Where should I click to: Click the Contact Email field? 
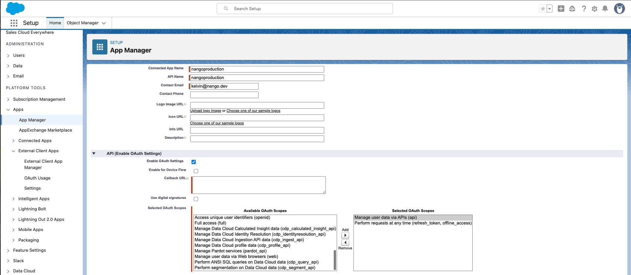pyautogui.click(x=224, y=86)
